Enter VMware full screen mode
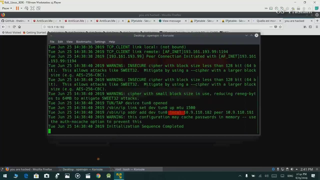 point(32,8)
